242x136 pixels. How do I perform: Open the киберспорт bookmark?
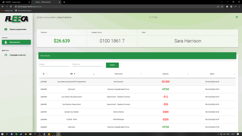[x=7, y=11]
